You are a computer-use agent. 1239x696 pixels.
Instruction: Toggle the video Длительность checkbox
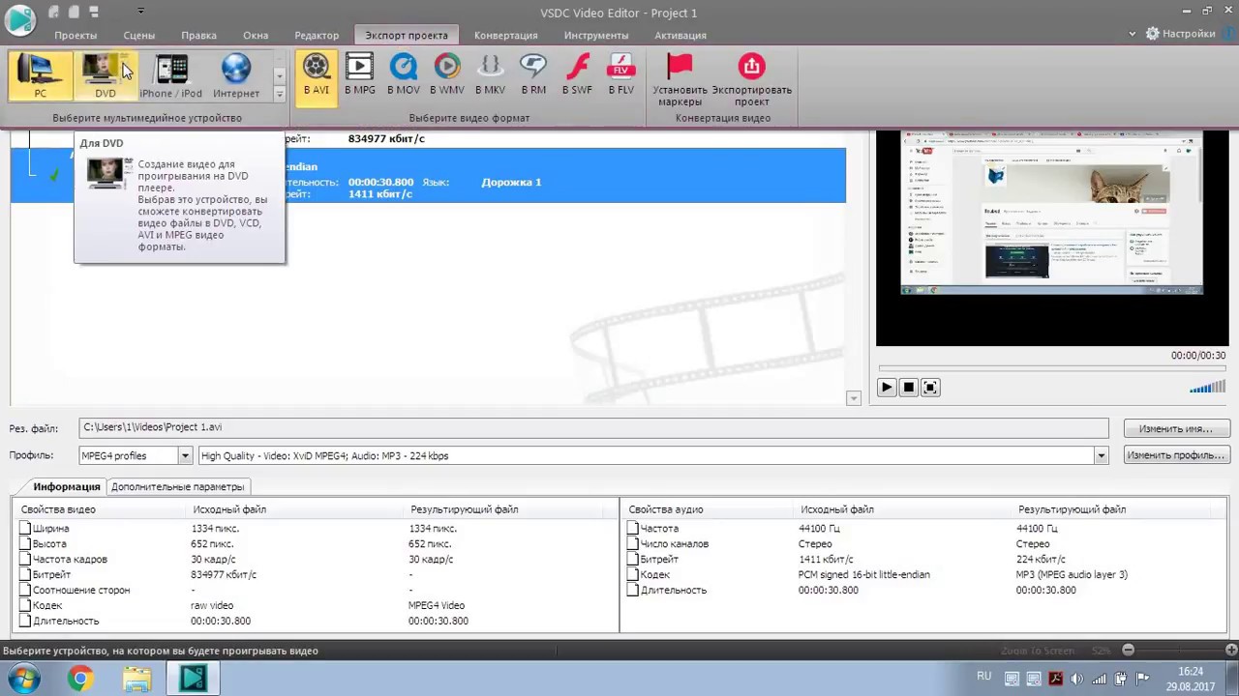25,622
